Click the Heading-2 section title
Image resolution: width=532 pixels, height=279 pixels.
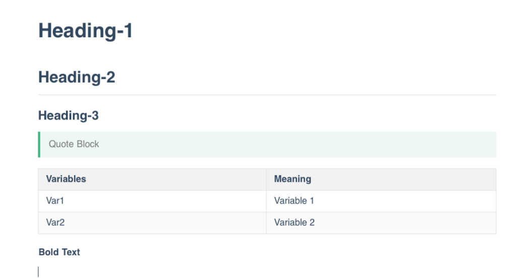77,78
